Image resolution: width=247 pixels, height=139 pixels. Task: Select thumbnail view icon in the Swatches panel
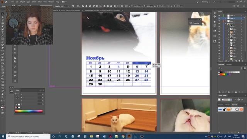pos(245,68)
